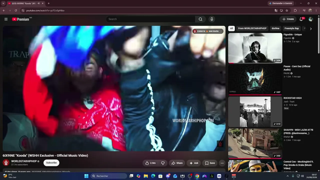This screenshot has width=320, height=180.
Task: Open the Create button
Action: click(288, 19)
